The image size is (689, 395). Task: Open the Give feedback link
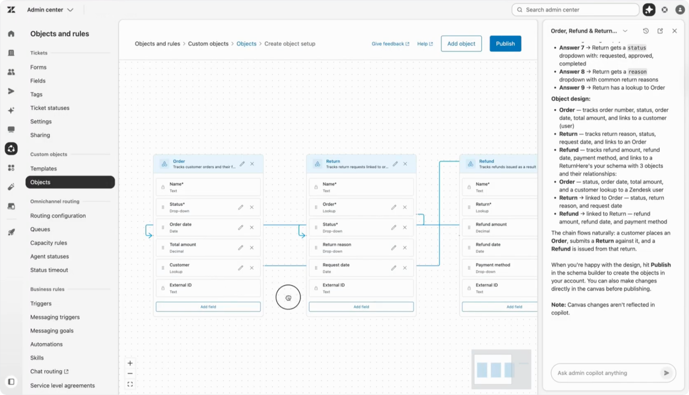click(390, 44)
